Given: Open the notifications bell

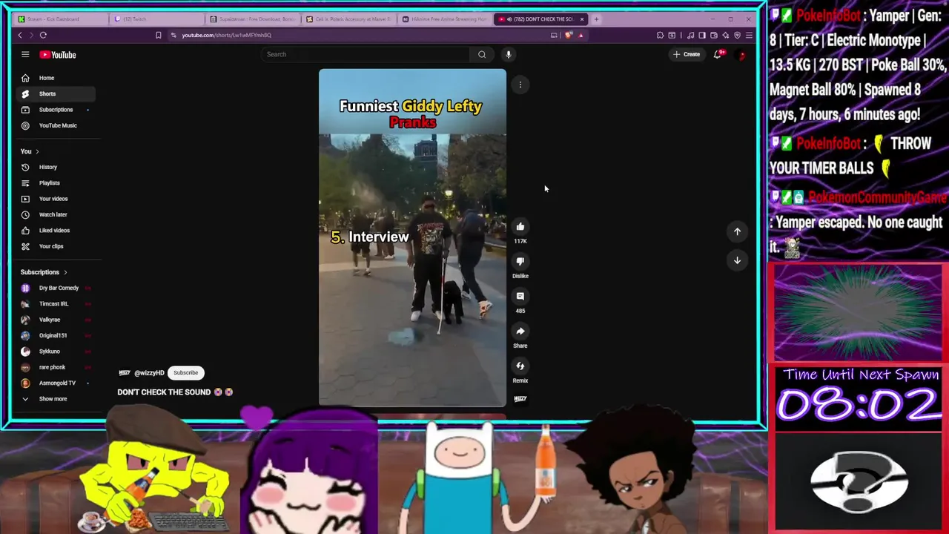Looking at the screenshot, I should click(718, 54).
